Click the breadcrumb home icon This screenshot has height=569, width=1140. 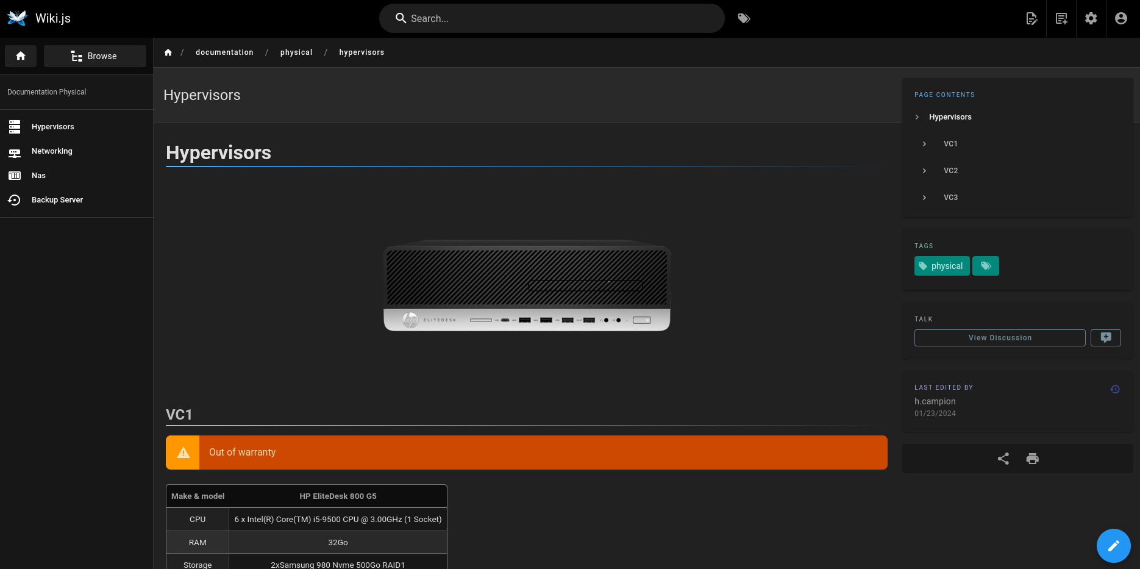pyautogui.click(x=168, y=52)
